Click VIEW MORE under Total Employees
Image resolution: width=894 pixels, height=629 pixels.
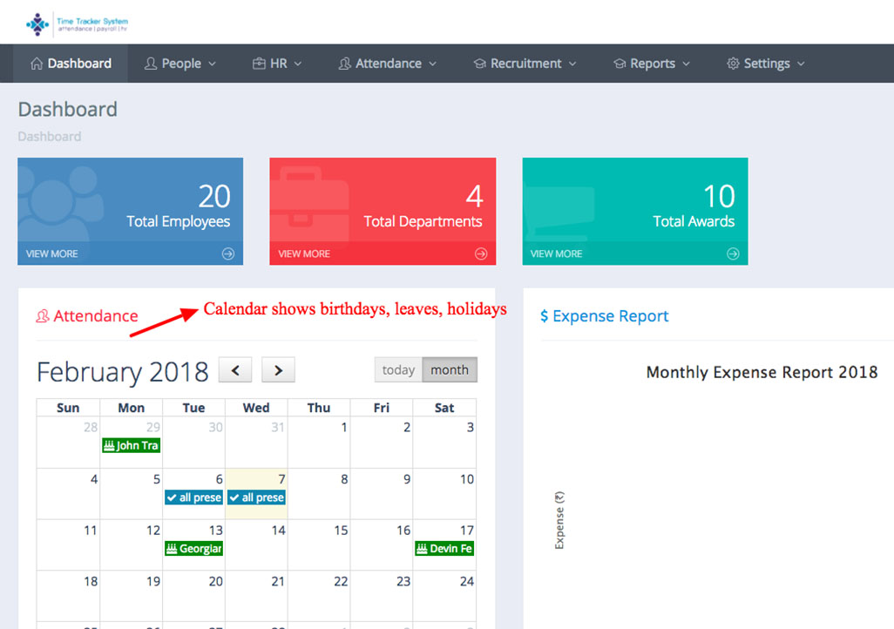[51, 254]
